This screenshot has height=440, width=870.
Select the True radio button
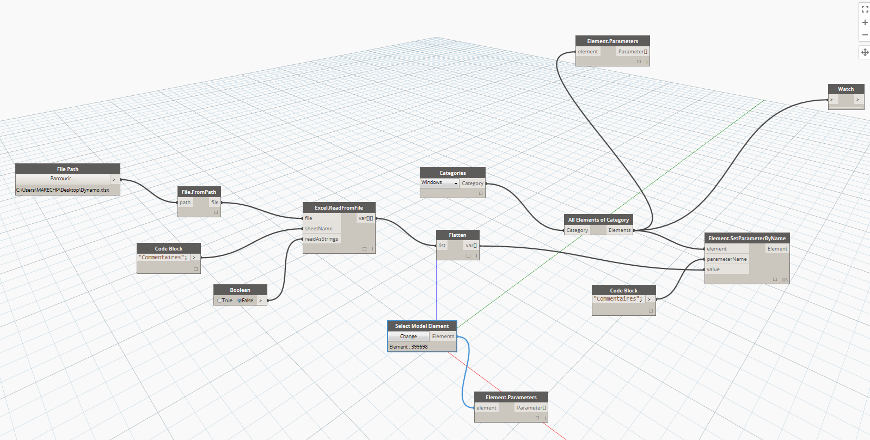pos(219,301)
